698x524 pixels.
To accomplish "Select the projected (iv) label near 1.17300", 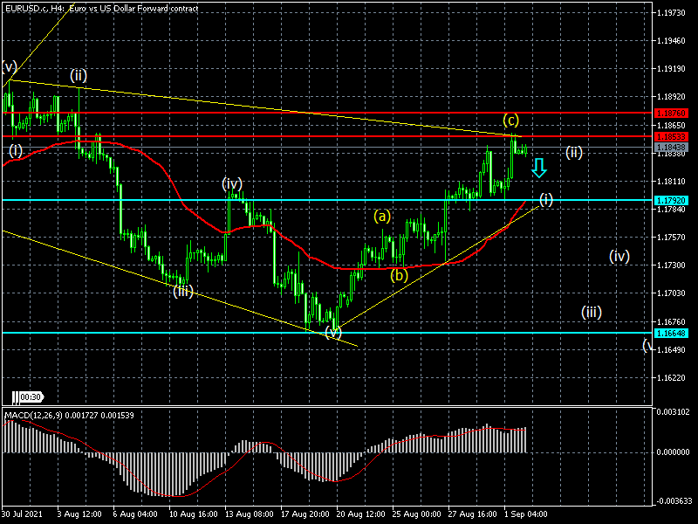I will coord(619,256).
